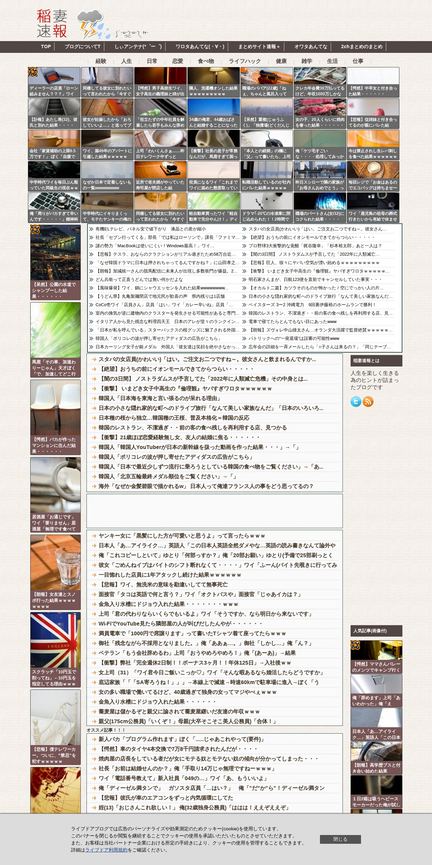The image size is (432, 865).
Task: Open thumbnail 昨日スシローで隣の家族が
Action: pyautogui.click(x=320, y=176)
